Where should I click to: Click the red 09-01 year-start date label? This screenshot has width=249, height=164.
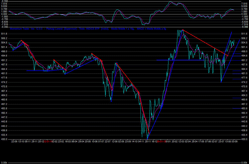pos(161,142)
